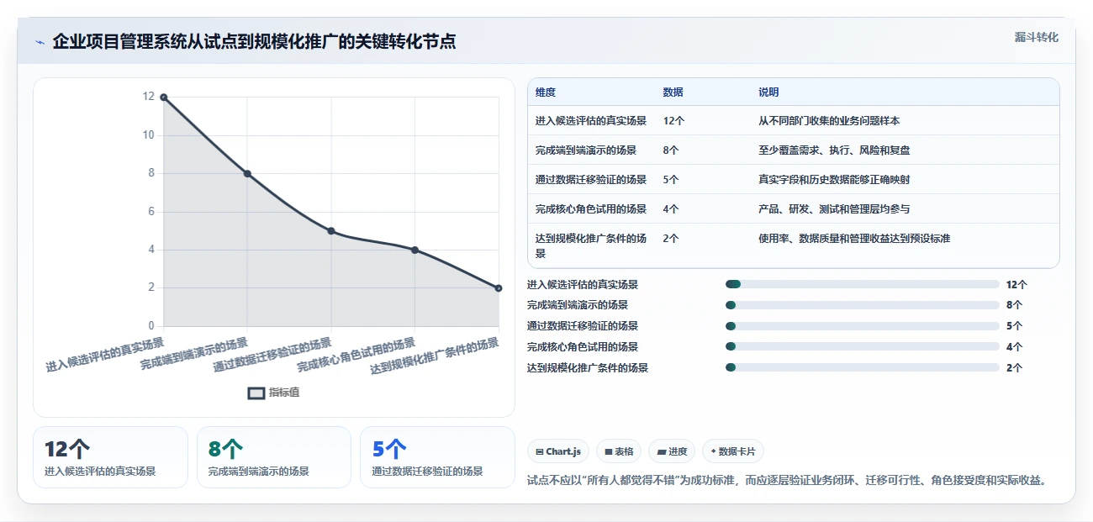The height and width of the screenshot is (522, 1093).
Task: Click the 进度 tag chip
Action: coord(672,451)
